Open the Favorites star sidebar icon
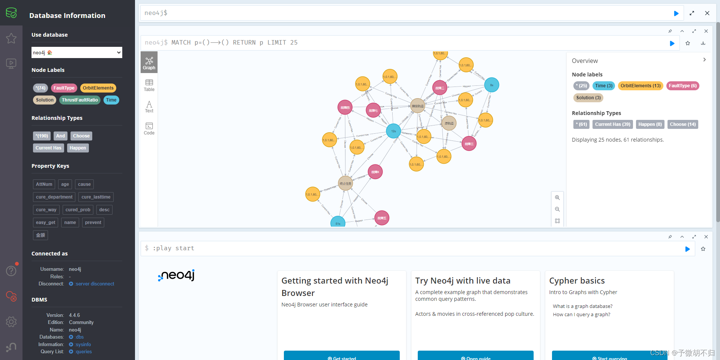The height and width of the screenshot is (360, 720). coord(11,38)
